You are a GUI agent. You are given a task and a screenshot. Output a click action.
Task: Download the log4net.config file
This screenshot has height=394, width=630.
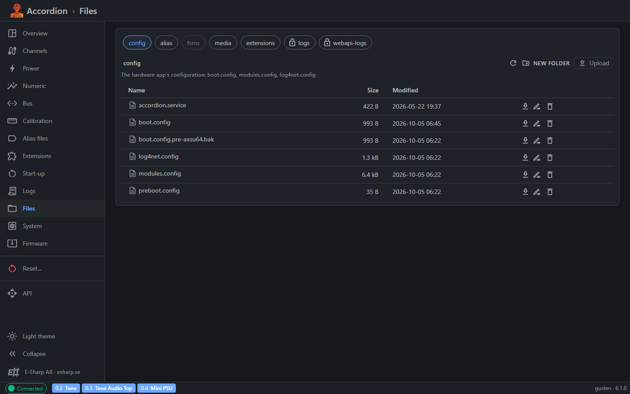tap(525, 158)
